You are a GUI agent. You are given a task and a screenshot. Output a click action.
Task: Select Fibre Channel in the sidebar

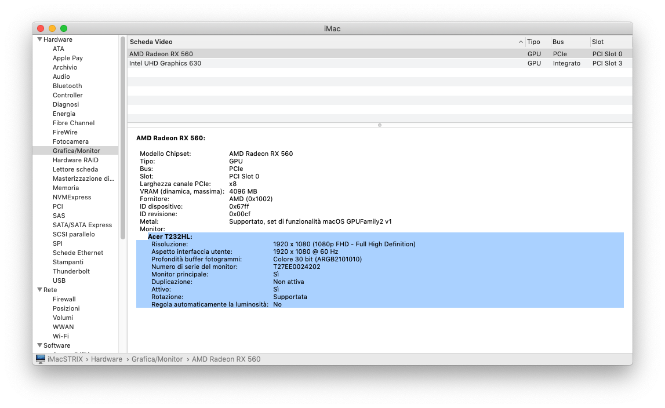[74, 123]
